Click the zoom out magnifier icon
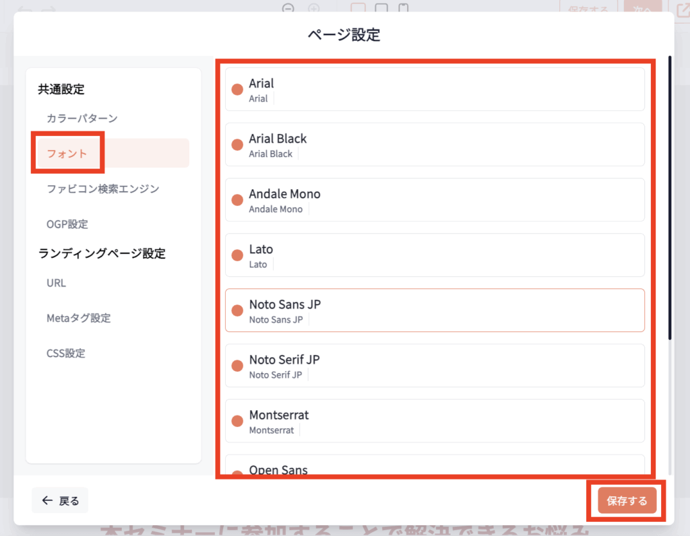This screenshot has width=690, height=536. (x=289, y=9)
